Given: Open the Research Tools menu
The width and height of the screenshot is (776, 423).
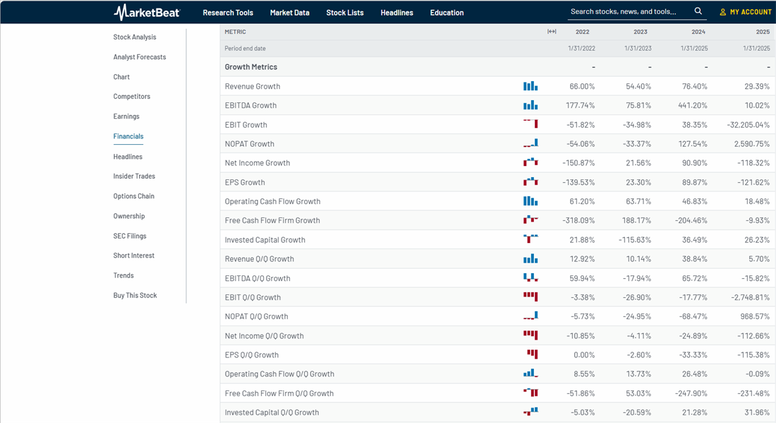Looking at the screenshot, I should point(228,12).
